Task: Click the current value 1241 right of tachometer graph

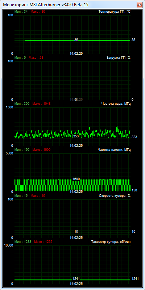Action: coord(135,279)
